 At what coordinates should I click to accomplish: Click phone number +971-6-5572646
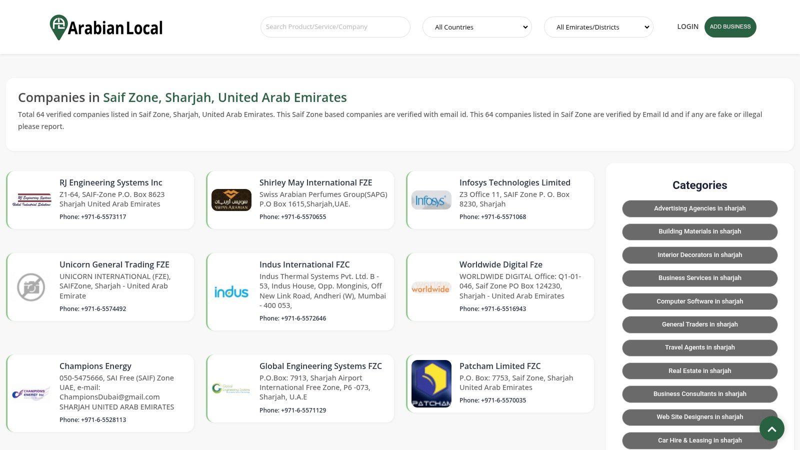pos(303,318)
